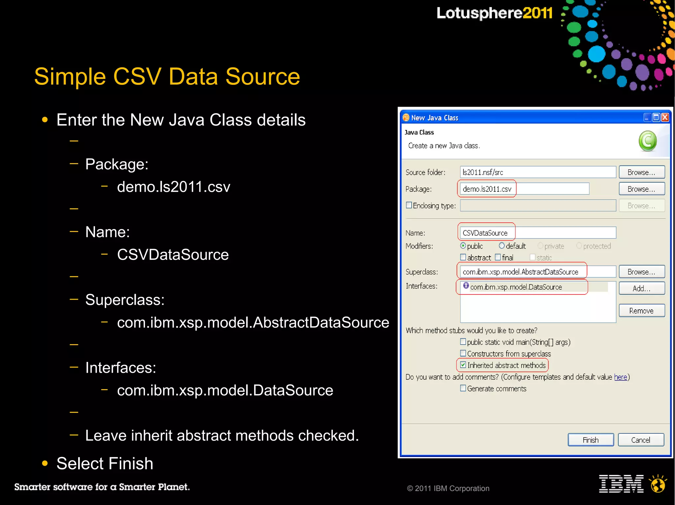Click the Source folder input field

(538, 172)
